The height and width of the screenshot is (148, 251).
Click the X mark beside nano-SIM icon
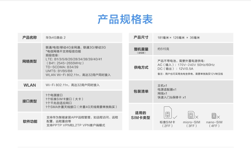(x=218, y=117)
